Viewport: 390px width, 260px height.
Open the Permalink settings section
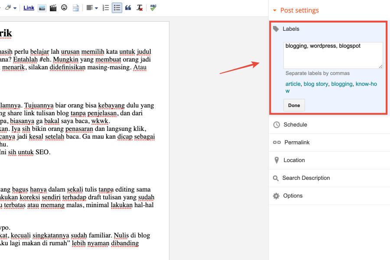pos(329,143)
